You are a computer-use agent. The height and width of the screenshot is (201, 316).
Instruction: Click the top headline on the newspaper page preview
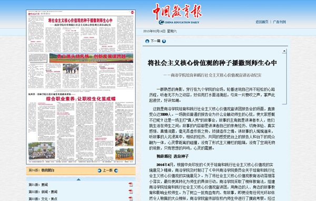(x=80, y=20)
